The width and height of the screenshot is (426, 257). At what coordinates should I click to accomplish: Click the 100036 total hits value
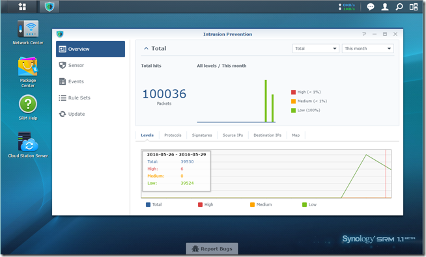click(x=164, y=94)
